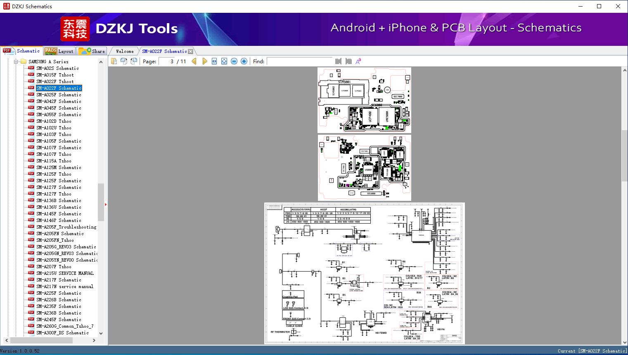This screenshot has height=355, width=628.
Task: Open SM-A022F Tshoot in the tree
Action: tap(55, 81)
